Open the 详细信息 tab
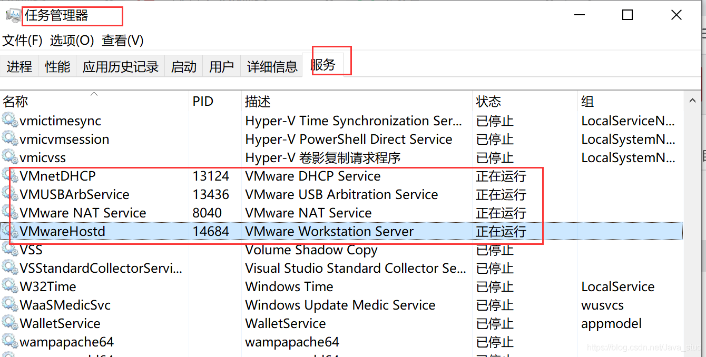 coord(272,66)
